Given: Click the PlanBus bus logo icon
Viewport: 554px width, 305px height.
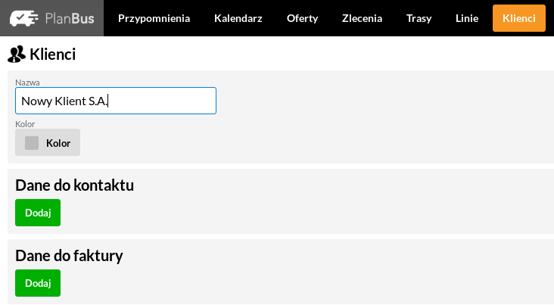Looking at the screenshot, I should pos(23,18).
